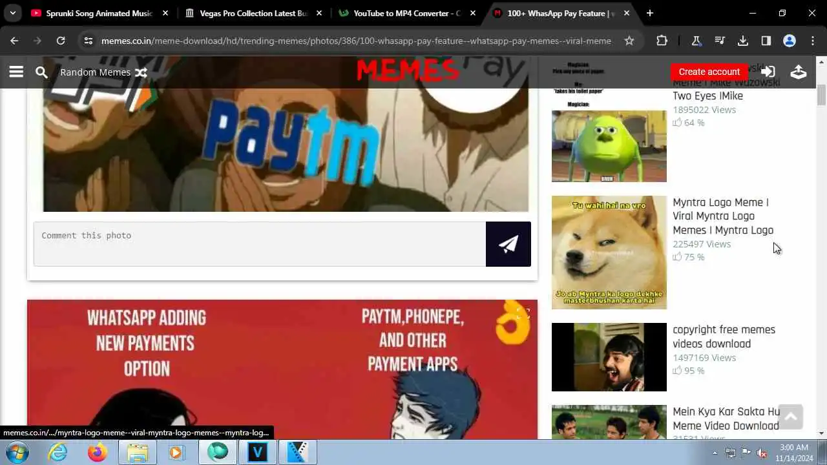827x465 pixels.
Task: Open the hamburger menu on Memes site
Action: click(16, 72)
